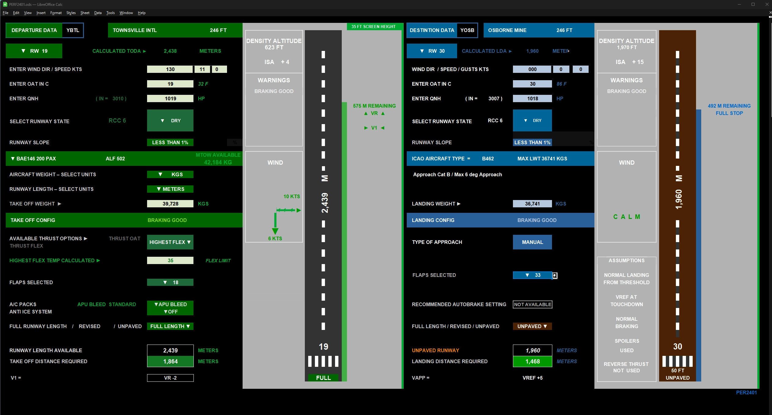This screenshot has width=772, height=415.
Task: Click the green crosswind arrow in the wind diagram
Action: click(289, 210)
